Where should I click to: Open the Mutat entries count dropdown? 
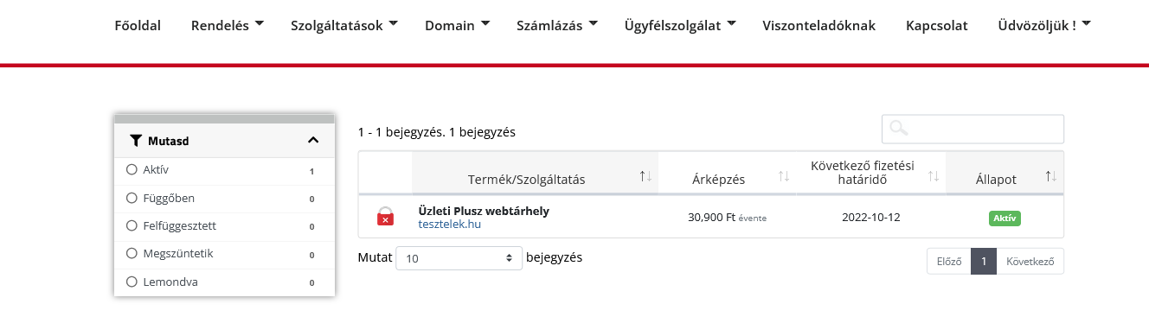tap(459, 258)
